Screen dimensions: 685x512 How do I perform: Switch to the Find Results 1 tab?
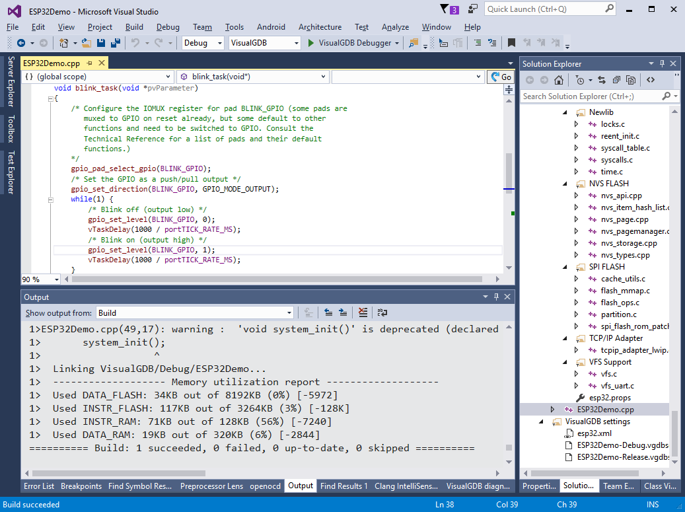tap(343, 486)
